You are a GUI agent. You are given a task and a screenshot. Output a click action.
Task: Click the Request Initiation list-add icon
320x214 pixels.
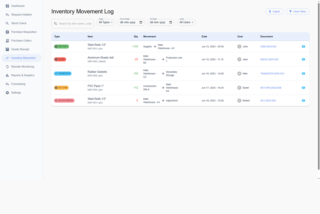pos(7,15)
